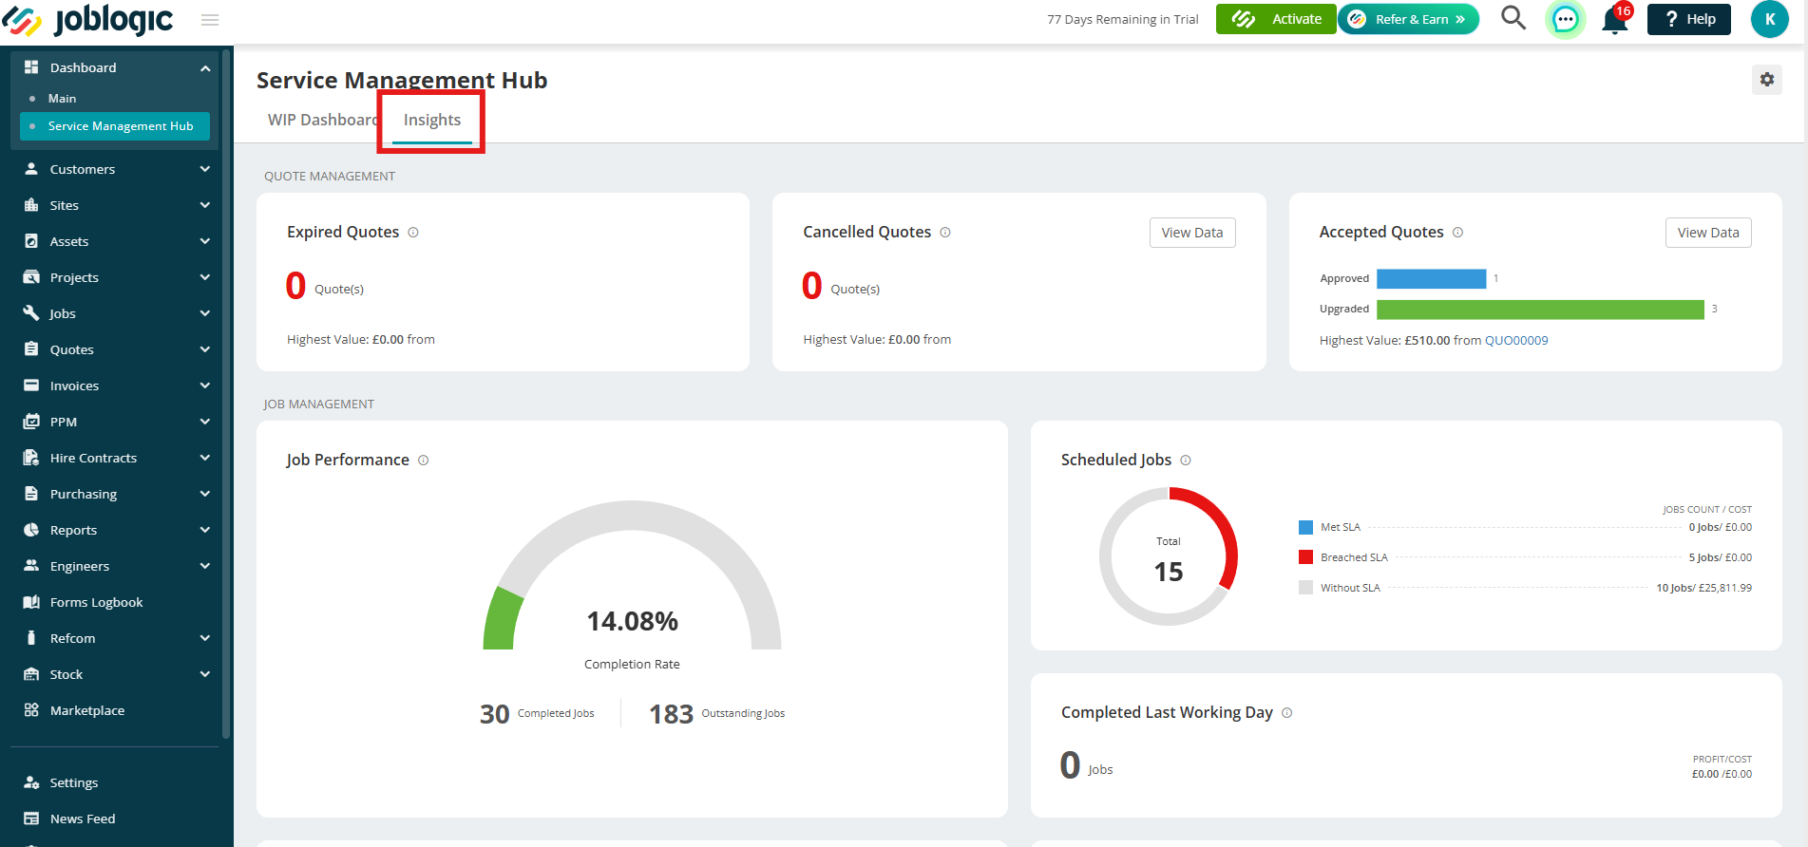Open the live chat bubble icon

point(1565,19)
